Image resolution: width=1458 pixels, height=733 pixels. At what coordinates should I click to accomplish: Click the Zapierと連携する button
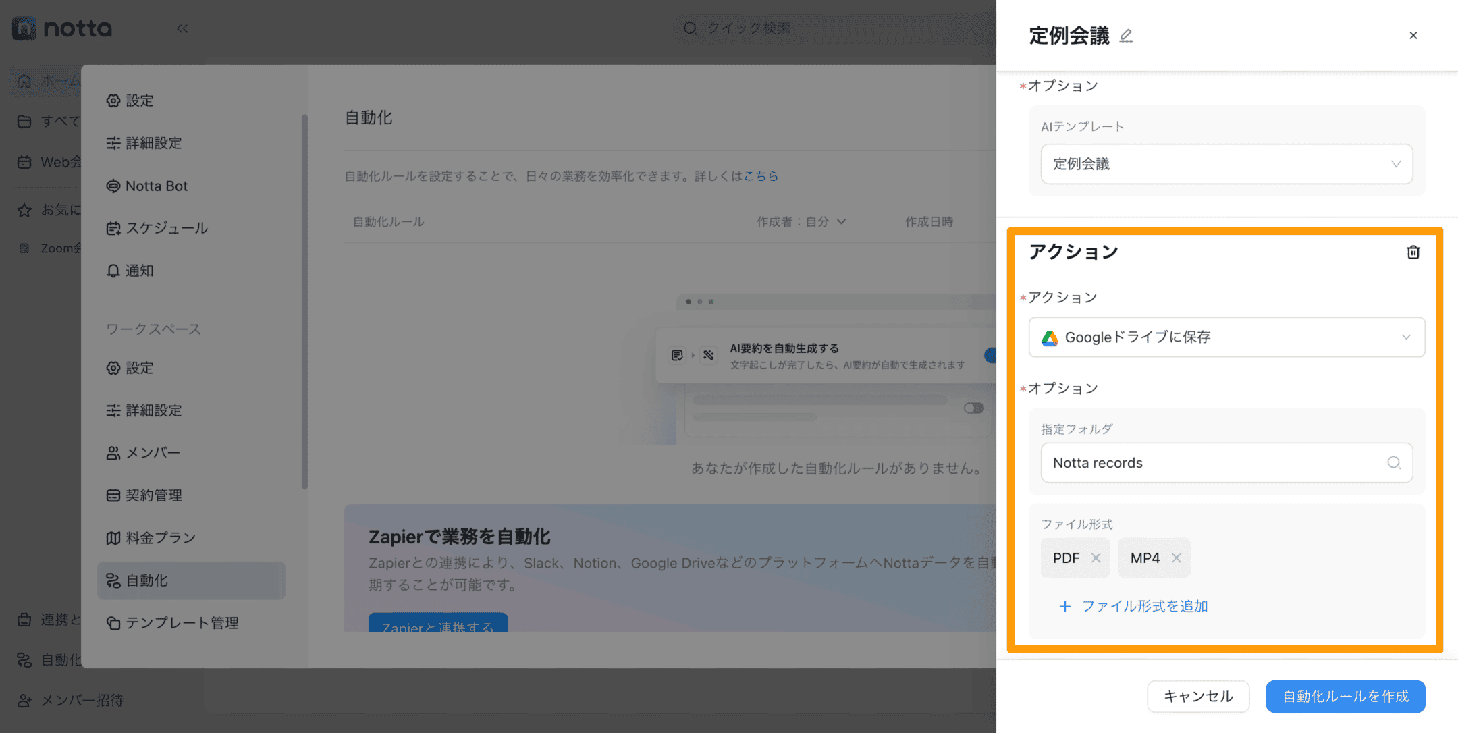[x=437, y=623]
